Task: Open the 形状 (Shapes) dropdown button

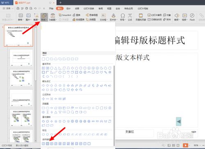Action: pos(44,17)
